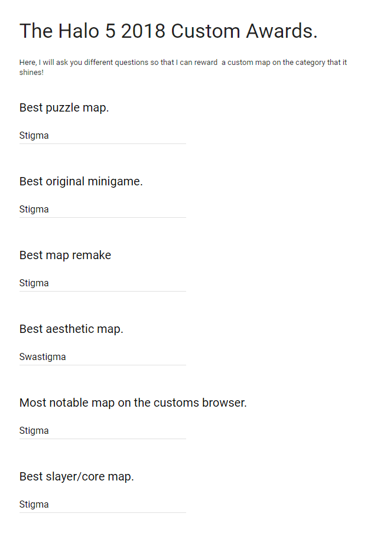The height and width of the screenshot is (533, 377).
Task: Click the 'Best aesthetic map.' question text
Action: (x=71, y=329)
